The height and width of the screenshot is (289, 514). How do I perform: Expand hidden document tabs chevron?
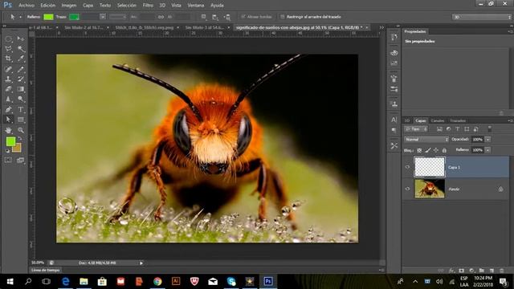[x=381, y=27]
